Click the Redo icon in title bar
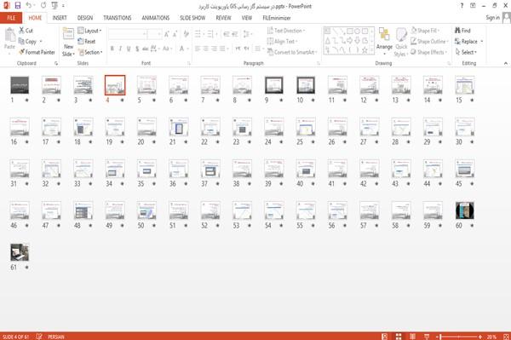Screen dimensions: 511x340 click(x=43, y=5)
